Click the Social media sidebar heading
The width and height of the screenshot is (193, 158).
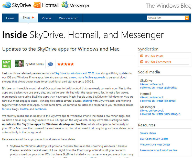[x=149, y=72]
